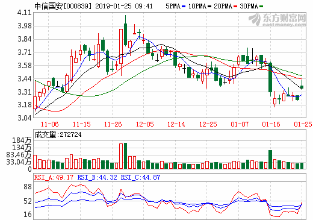Click the 3.98 price axis label

pos(25,26)
